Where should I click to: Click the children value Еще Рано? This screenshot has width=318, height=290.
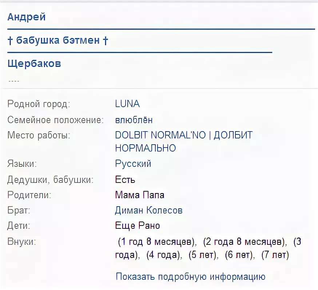137,226
